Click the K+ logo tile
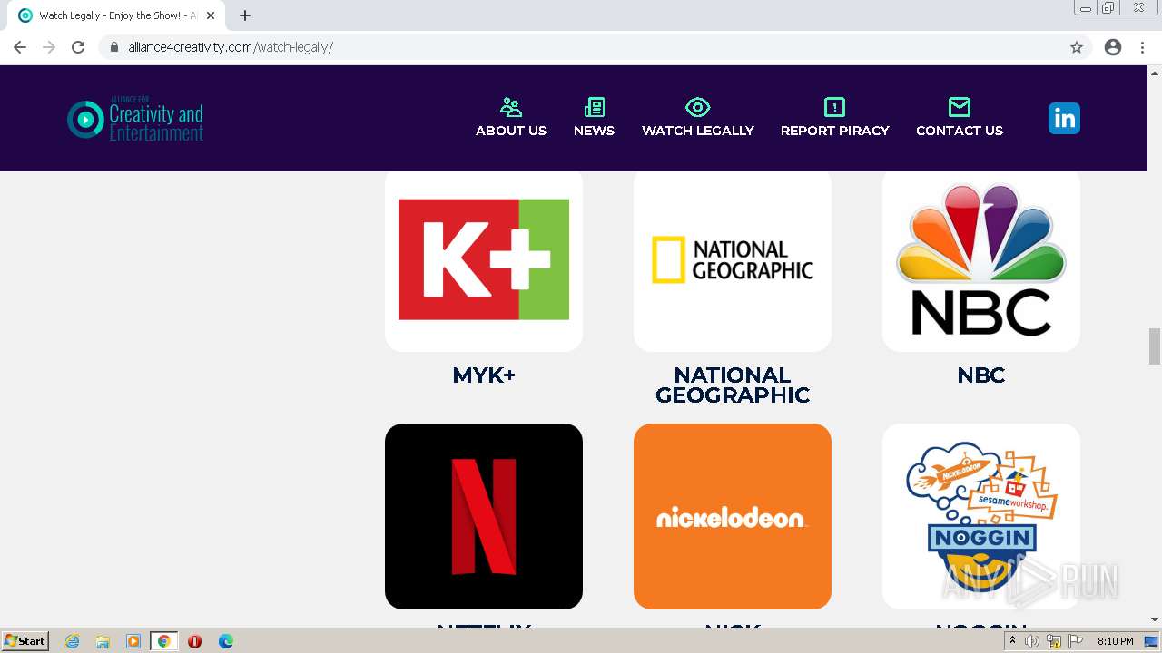1162x653 pixels. pyautogui.click(x=484, y=259)
